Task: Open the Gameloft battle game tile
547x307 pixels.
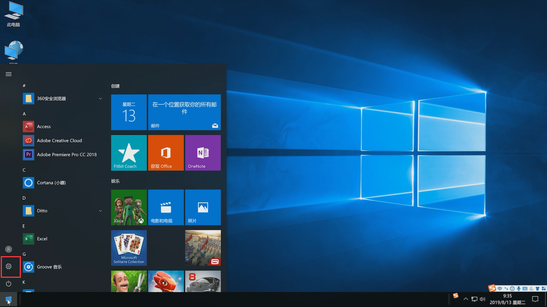Action: coord(203,248)
